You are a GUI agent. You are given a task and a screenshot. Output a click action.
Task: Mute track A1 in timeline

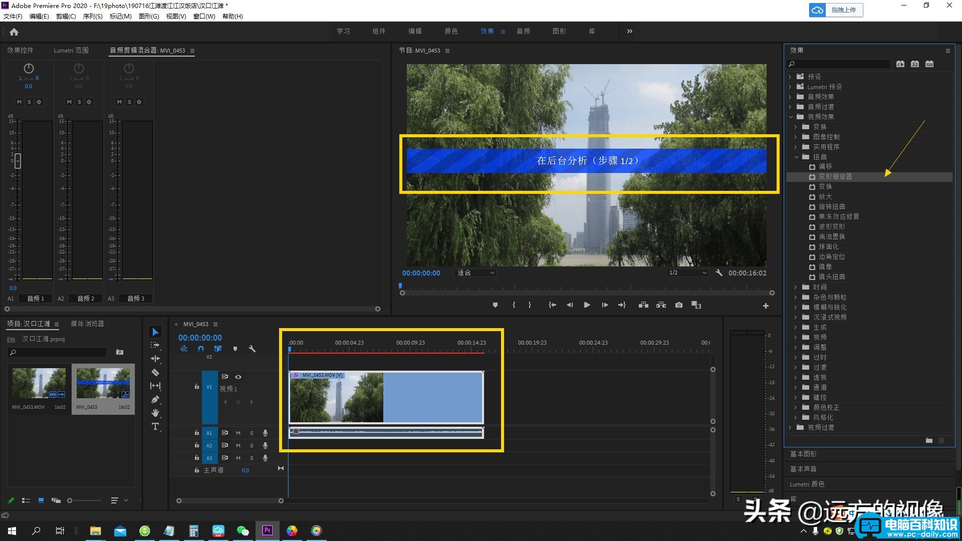click(x=238, y=433)
